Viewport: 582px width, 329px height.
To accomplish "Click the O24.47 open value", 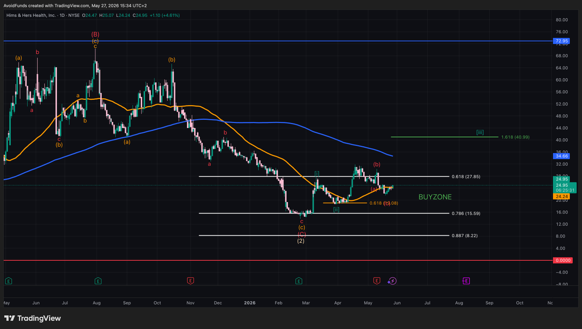I will pyautogui.click(x=89, y=15).
